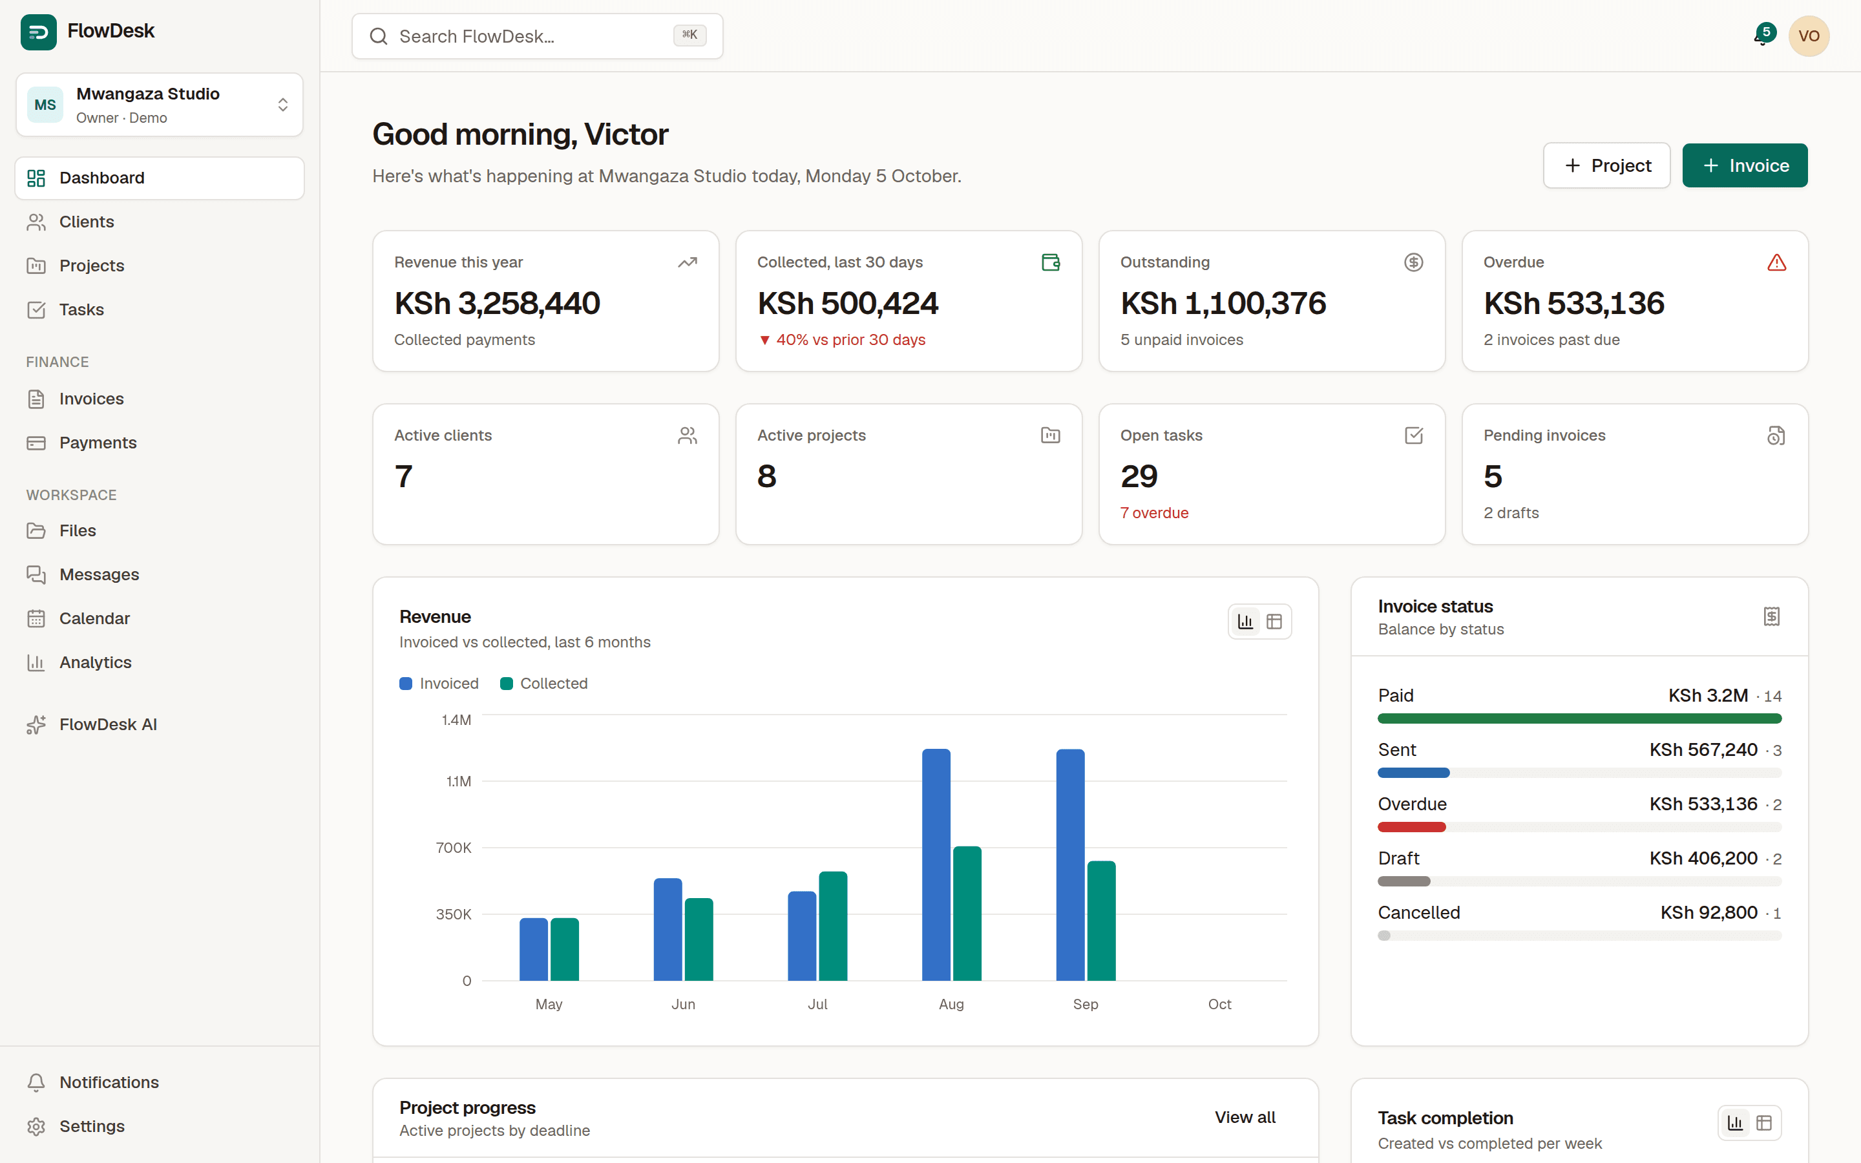This screenshot has height=1163, width=1861.
Task: Click the Files folder icon in the sidebar
Action: [36, 530]
